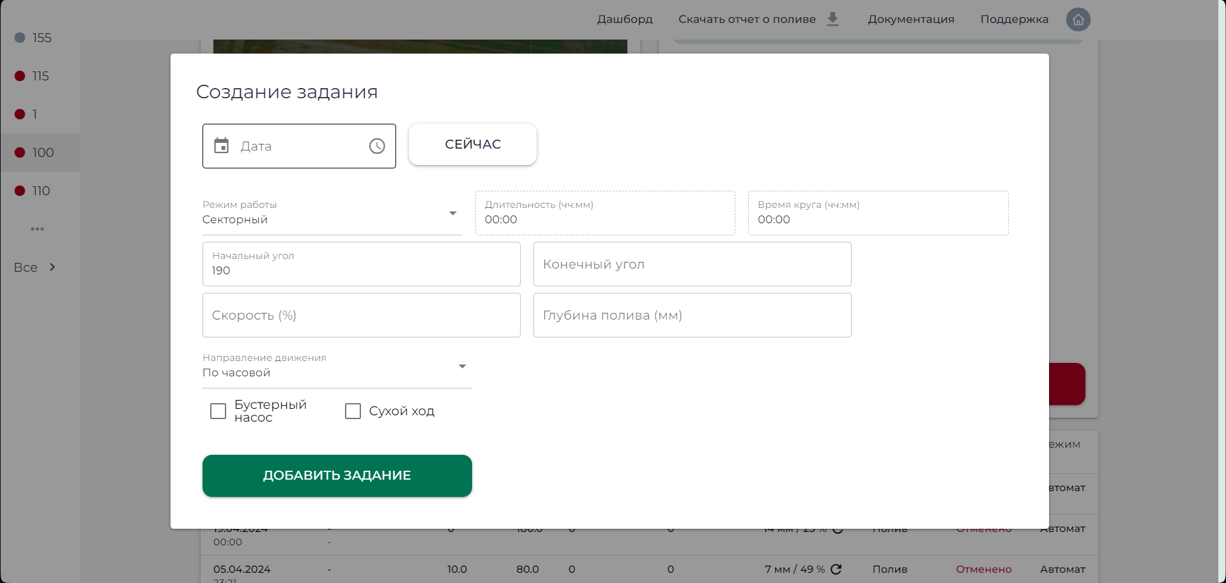Expand the Все devices list chevron
The image size is (1226, 583).
52,267
